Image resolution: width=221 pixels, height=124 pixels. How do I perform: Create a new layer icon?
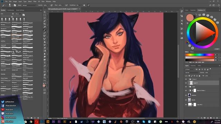point(214,118)
